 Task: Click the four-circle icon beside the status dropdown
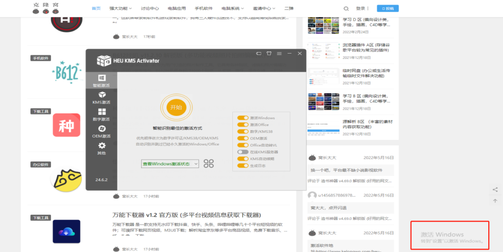[x=208, y=164]
